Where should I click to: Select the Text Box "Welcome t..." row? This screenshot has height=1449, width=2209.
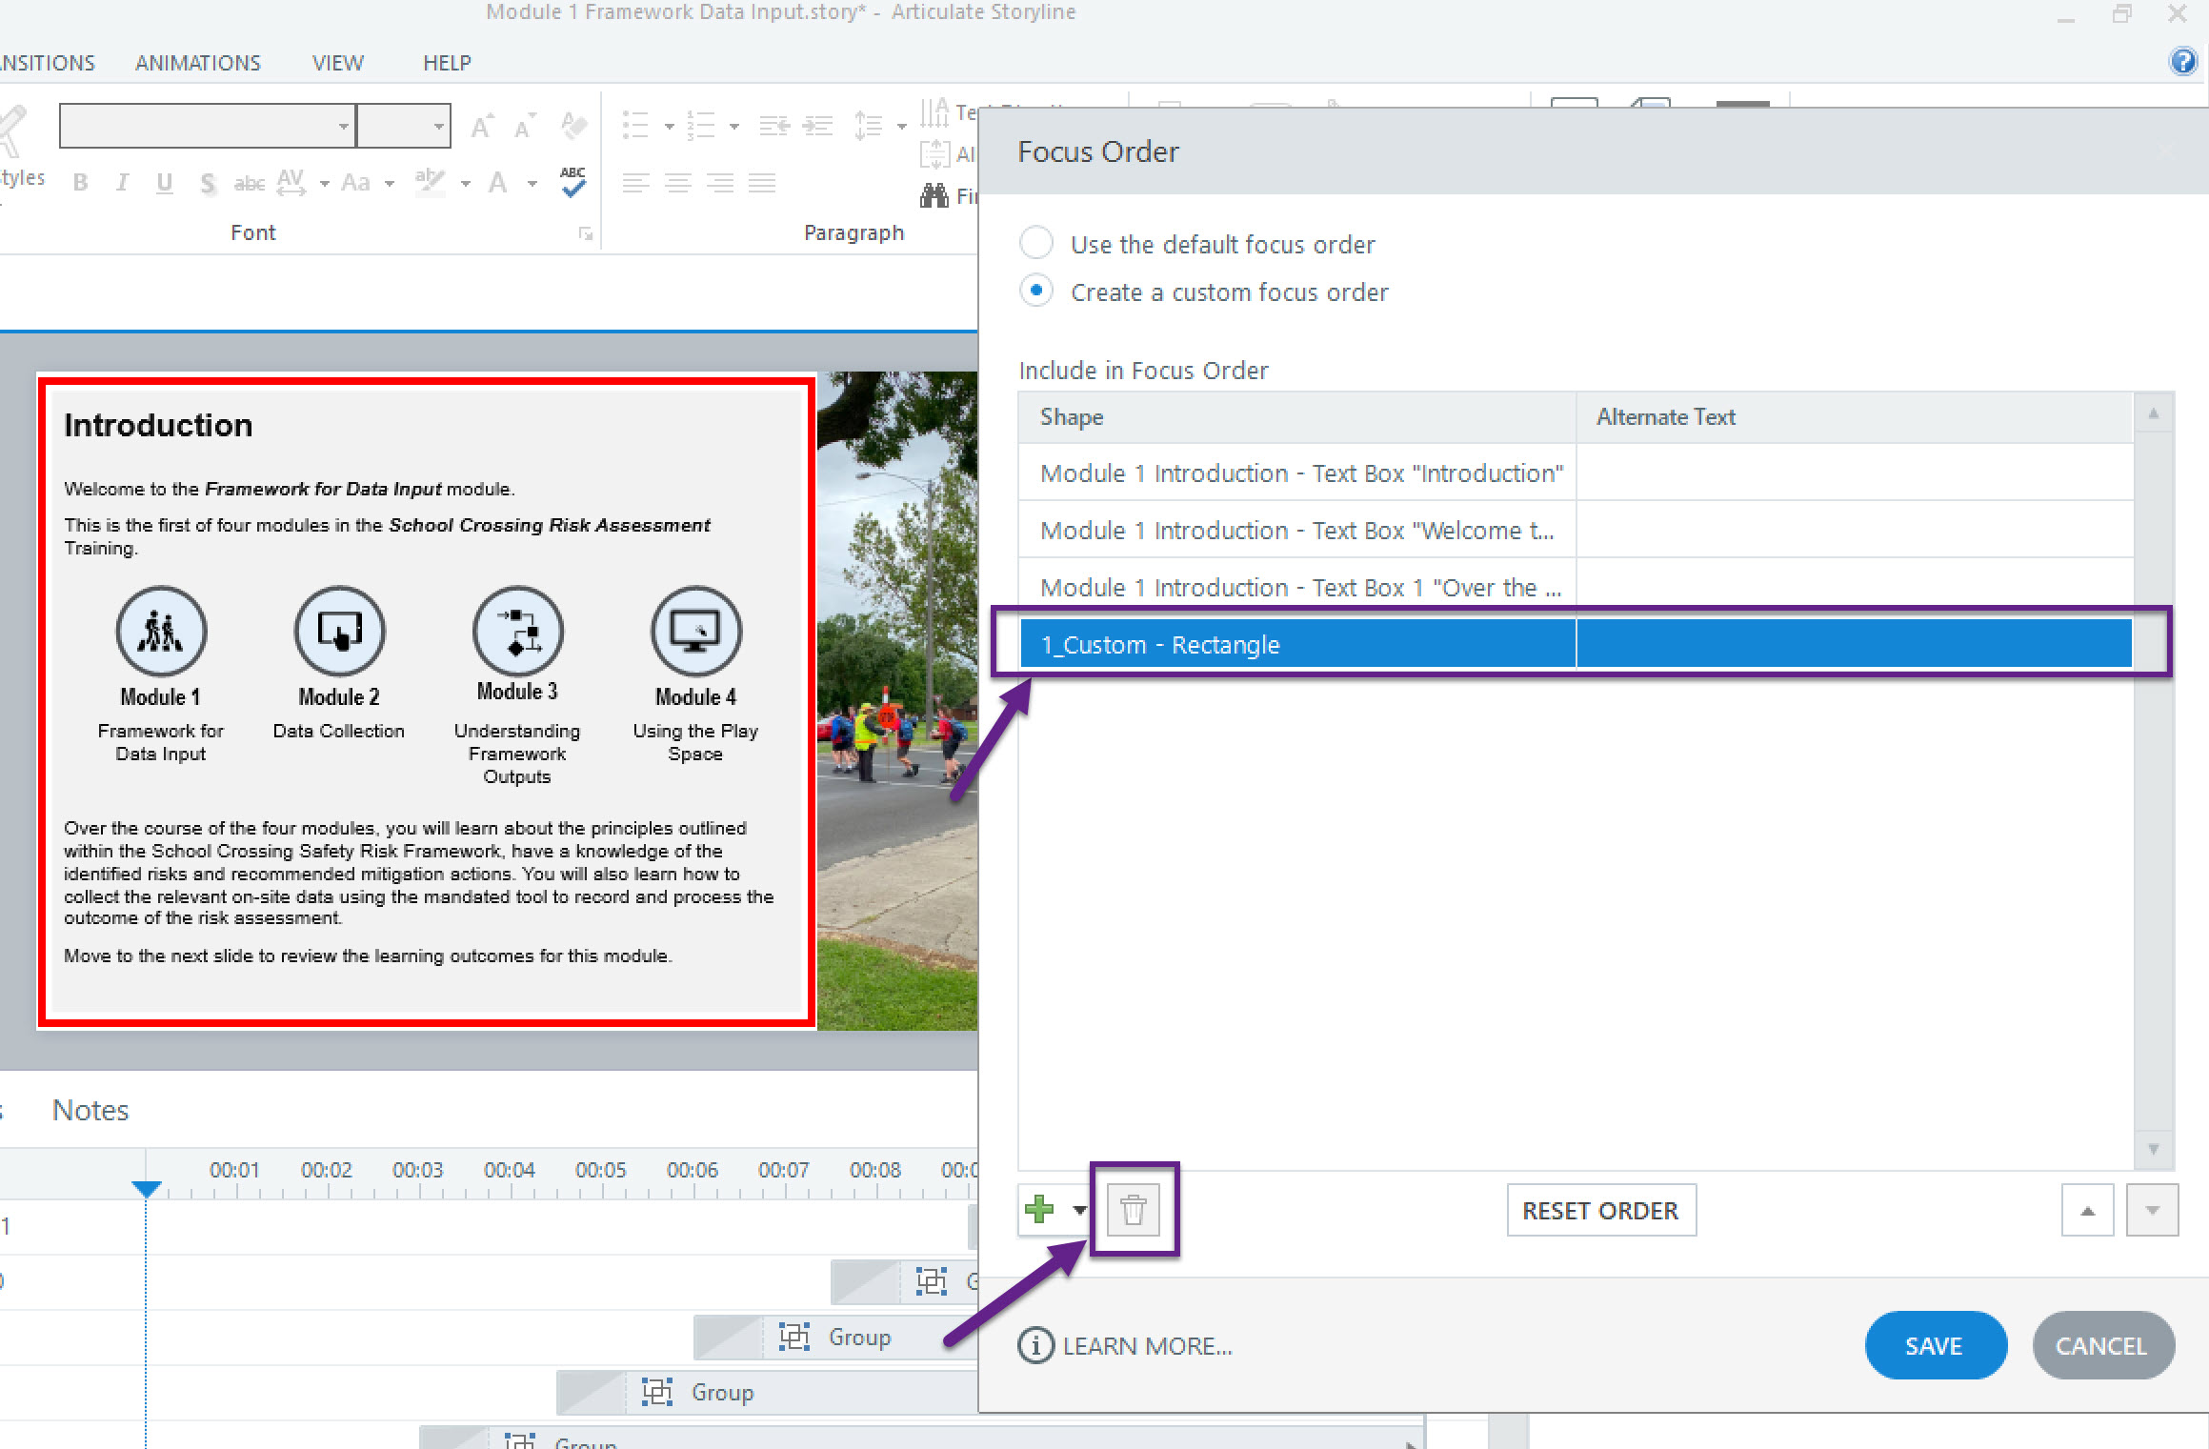(1576, 530)
